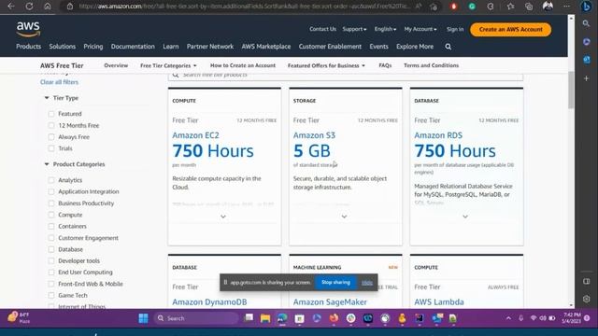Image resolution: width=598 pixels, height=336 pixels.
Task: Open the Products menu
Action: [x=28, y=47]
